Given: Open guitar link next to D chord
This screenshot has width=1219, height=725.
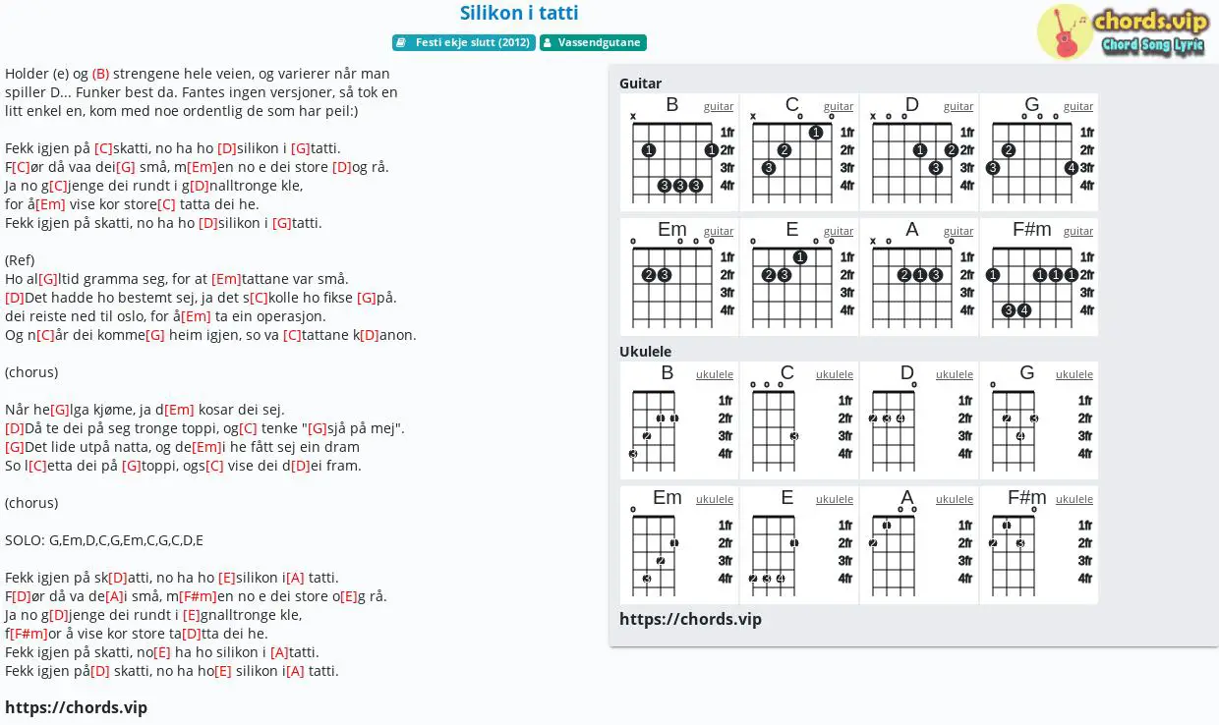Looking at the screenshot, I should coord(958,106).
